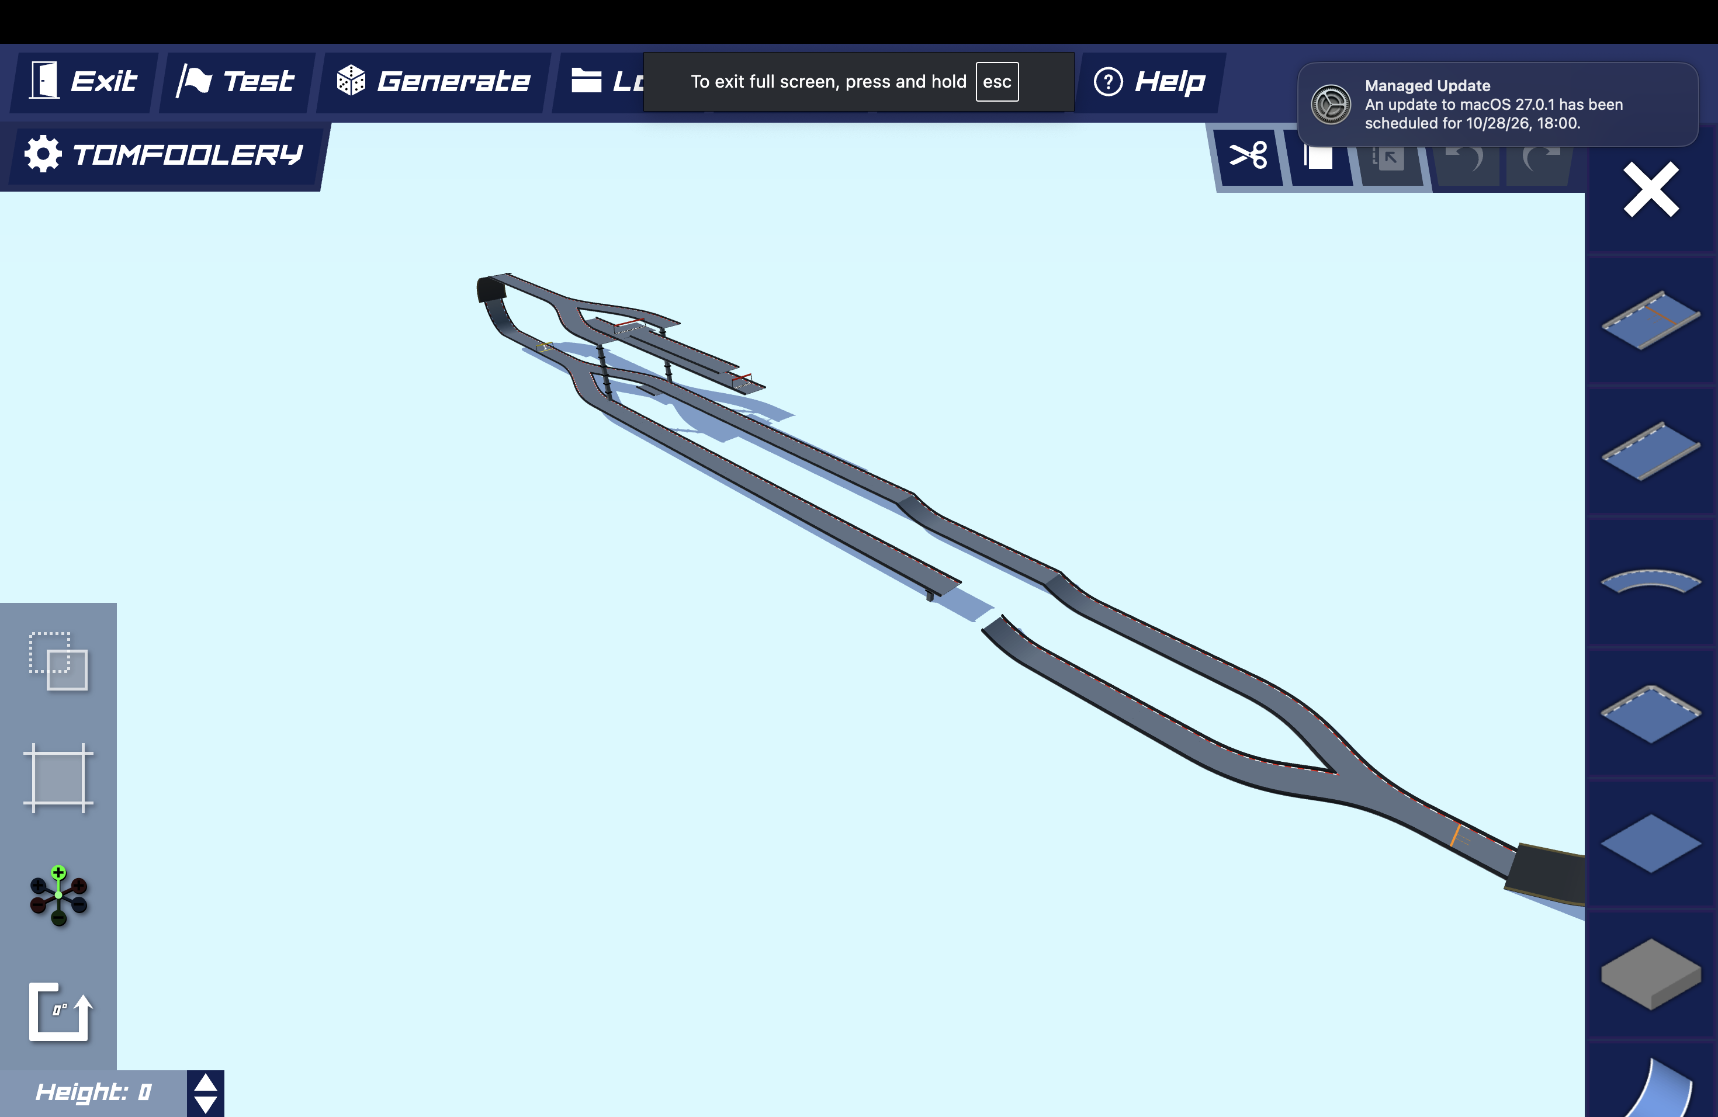Click the Exit button
1718x1117 pixels.
(83, 82)
